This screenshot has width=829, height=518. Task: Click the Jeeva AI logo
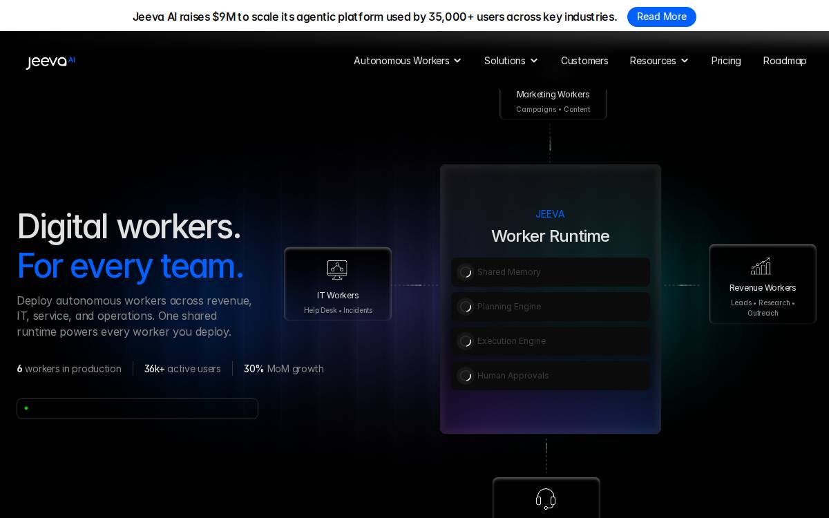pos(50,61)
